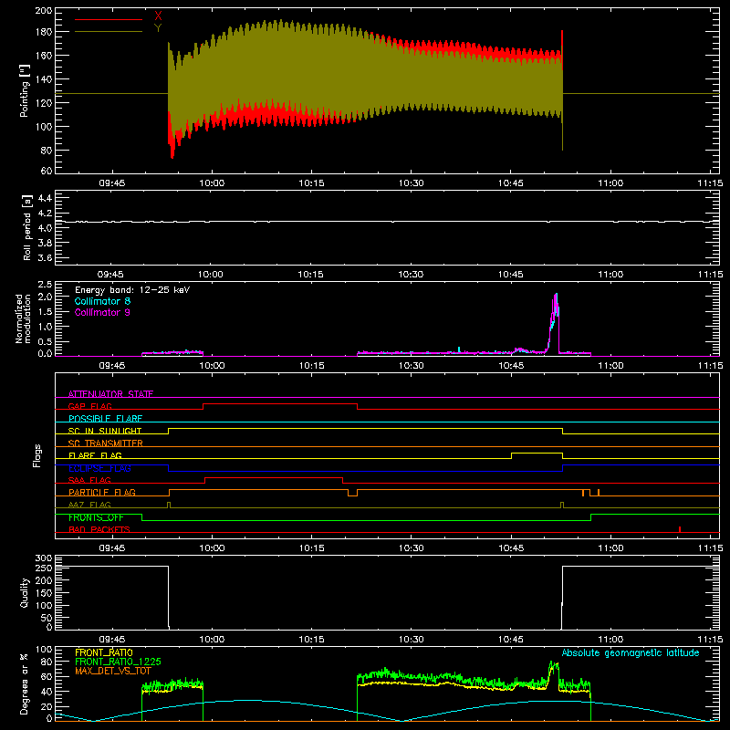This screenshot has width=730, height=730.
Task: Click the ATTENUATOR_STATE flag label
Action: click(110, 394)
